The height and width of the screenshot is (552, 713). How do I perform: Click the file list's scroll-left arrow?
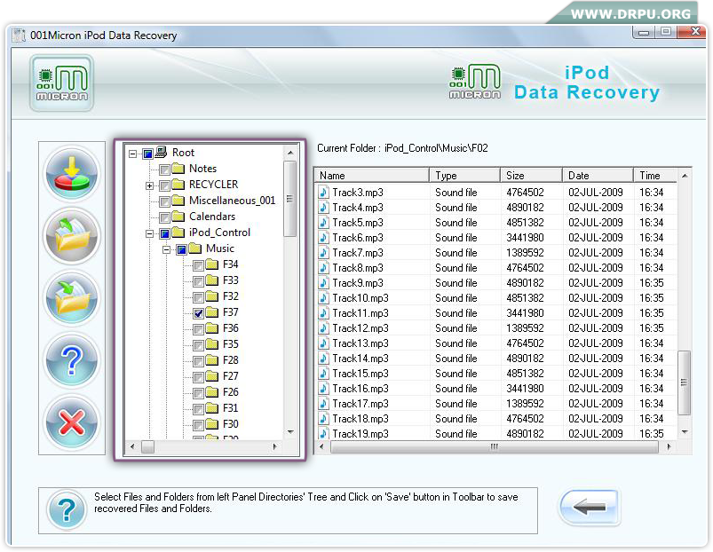(x=322, y=446)
